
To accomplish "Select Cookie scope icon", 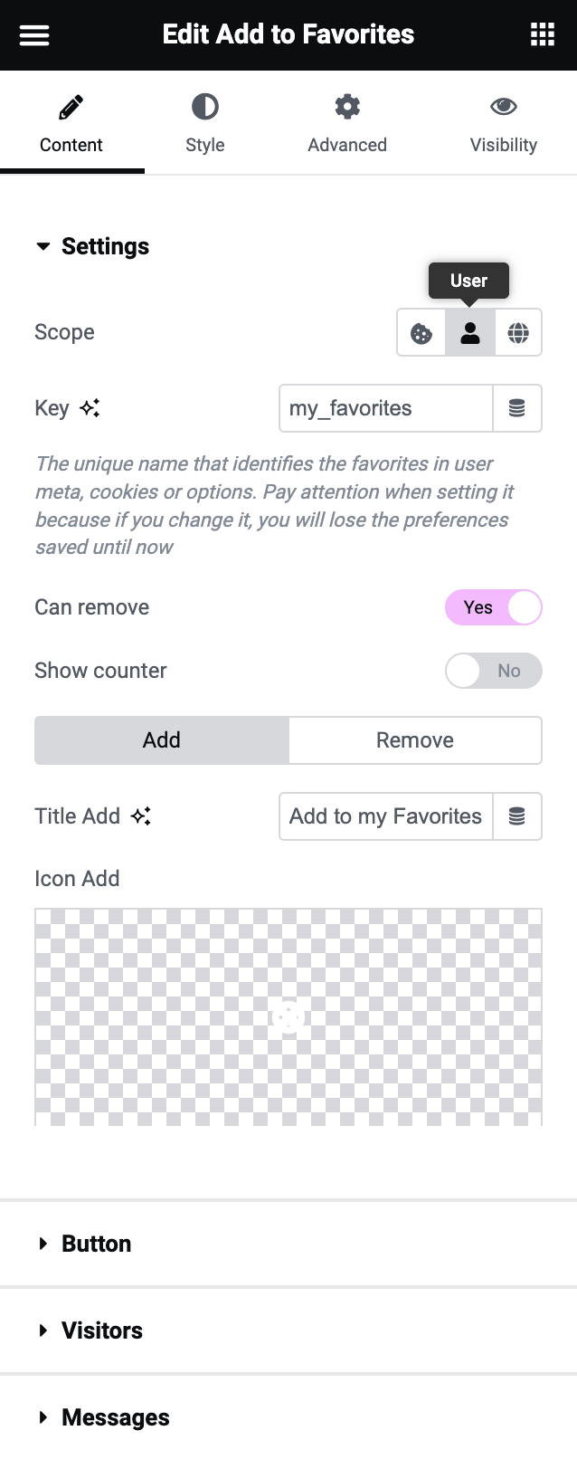I will (x=421, y=333).
